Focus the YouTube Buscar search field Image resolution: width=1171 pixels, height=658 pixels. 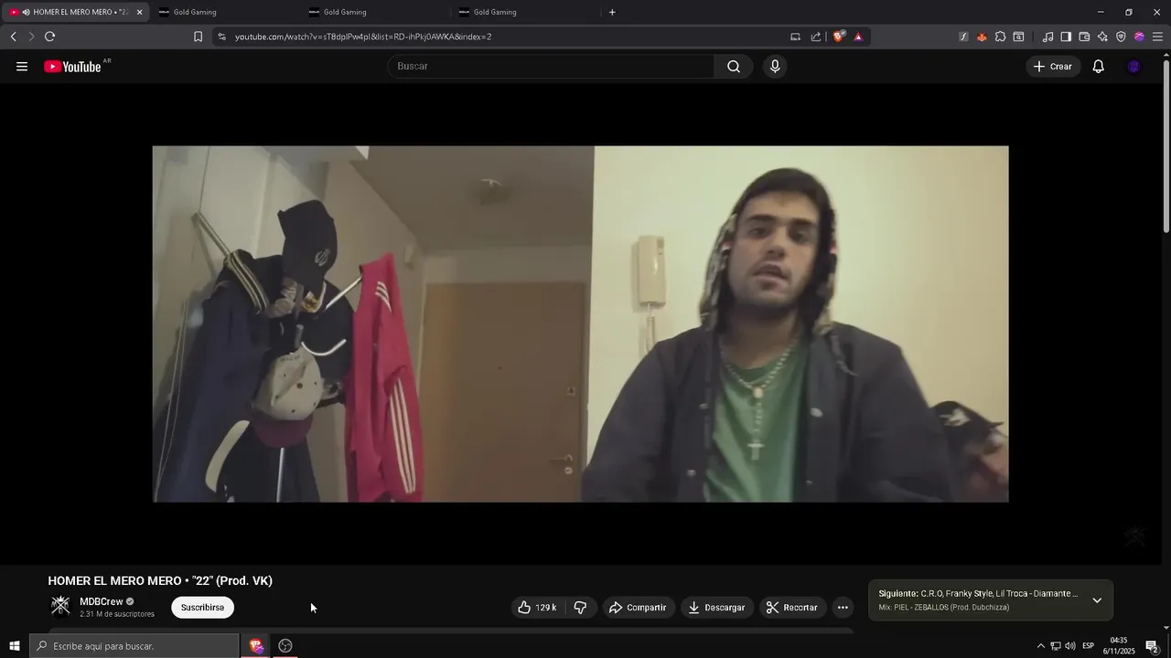point(552,67)
